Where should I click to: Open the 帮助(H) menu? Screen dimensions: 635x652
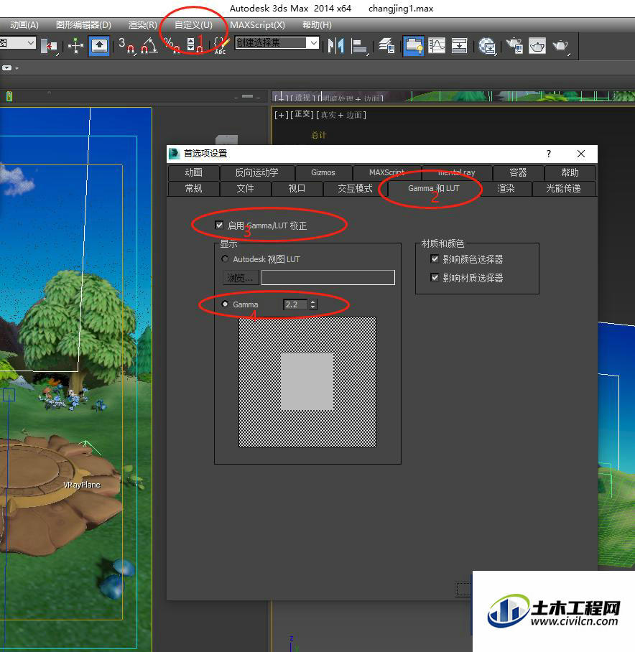[x=317, y=25]
